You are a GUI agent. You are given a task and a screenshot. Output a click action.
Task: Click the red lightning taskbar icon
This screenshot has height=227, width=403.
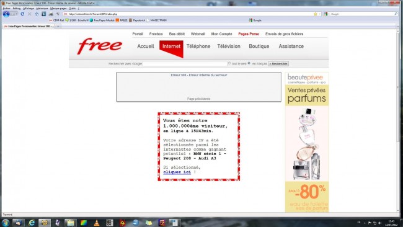(123, 223)
